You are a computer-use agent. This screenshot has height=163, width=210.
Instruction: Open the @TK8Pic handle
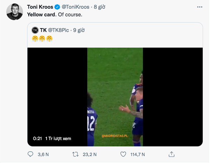[x=58, y=30]
